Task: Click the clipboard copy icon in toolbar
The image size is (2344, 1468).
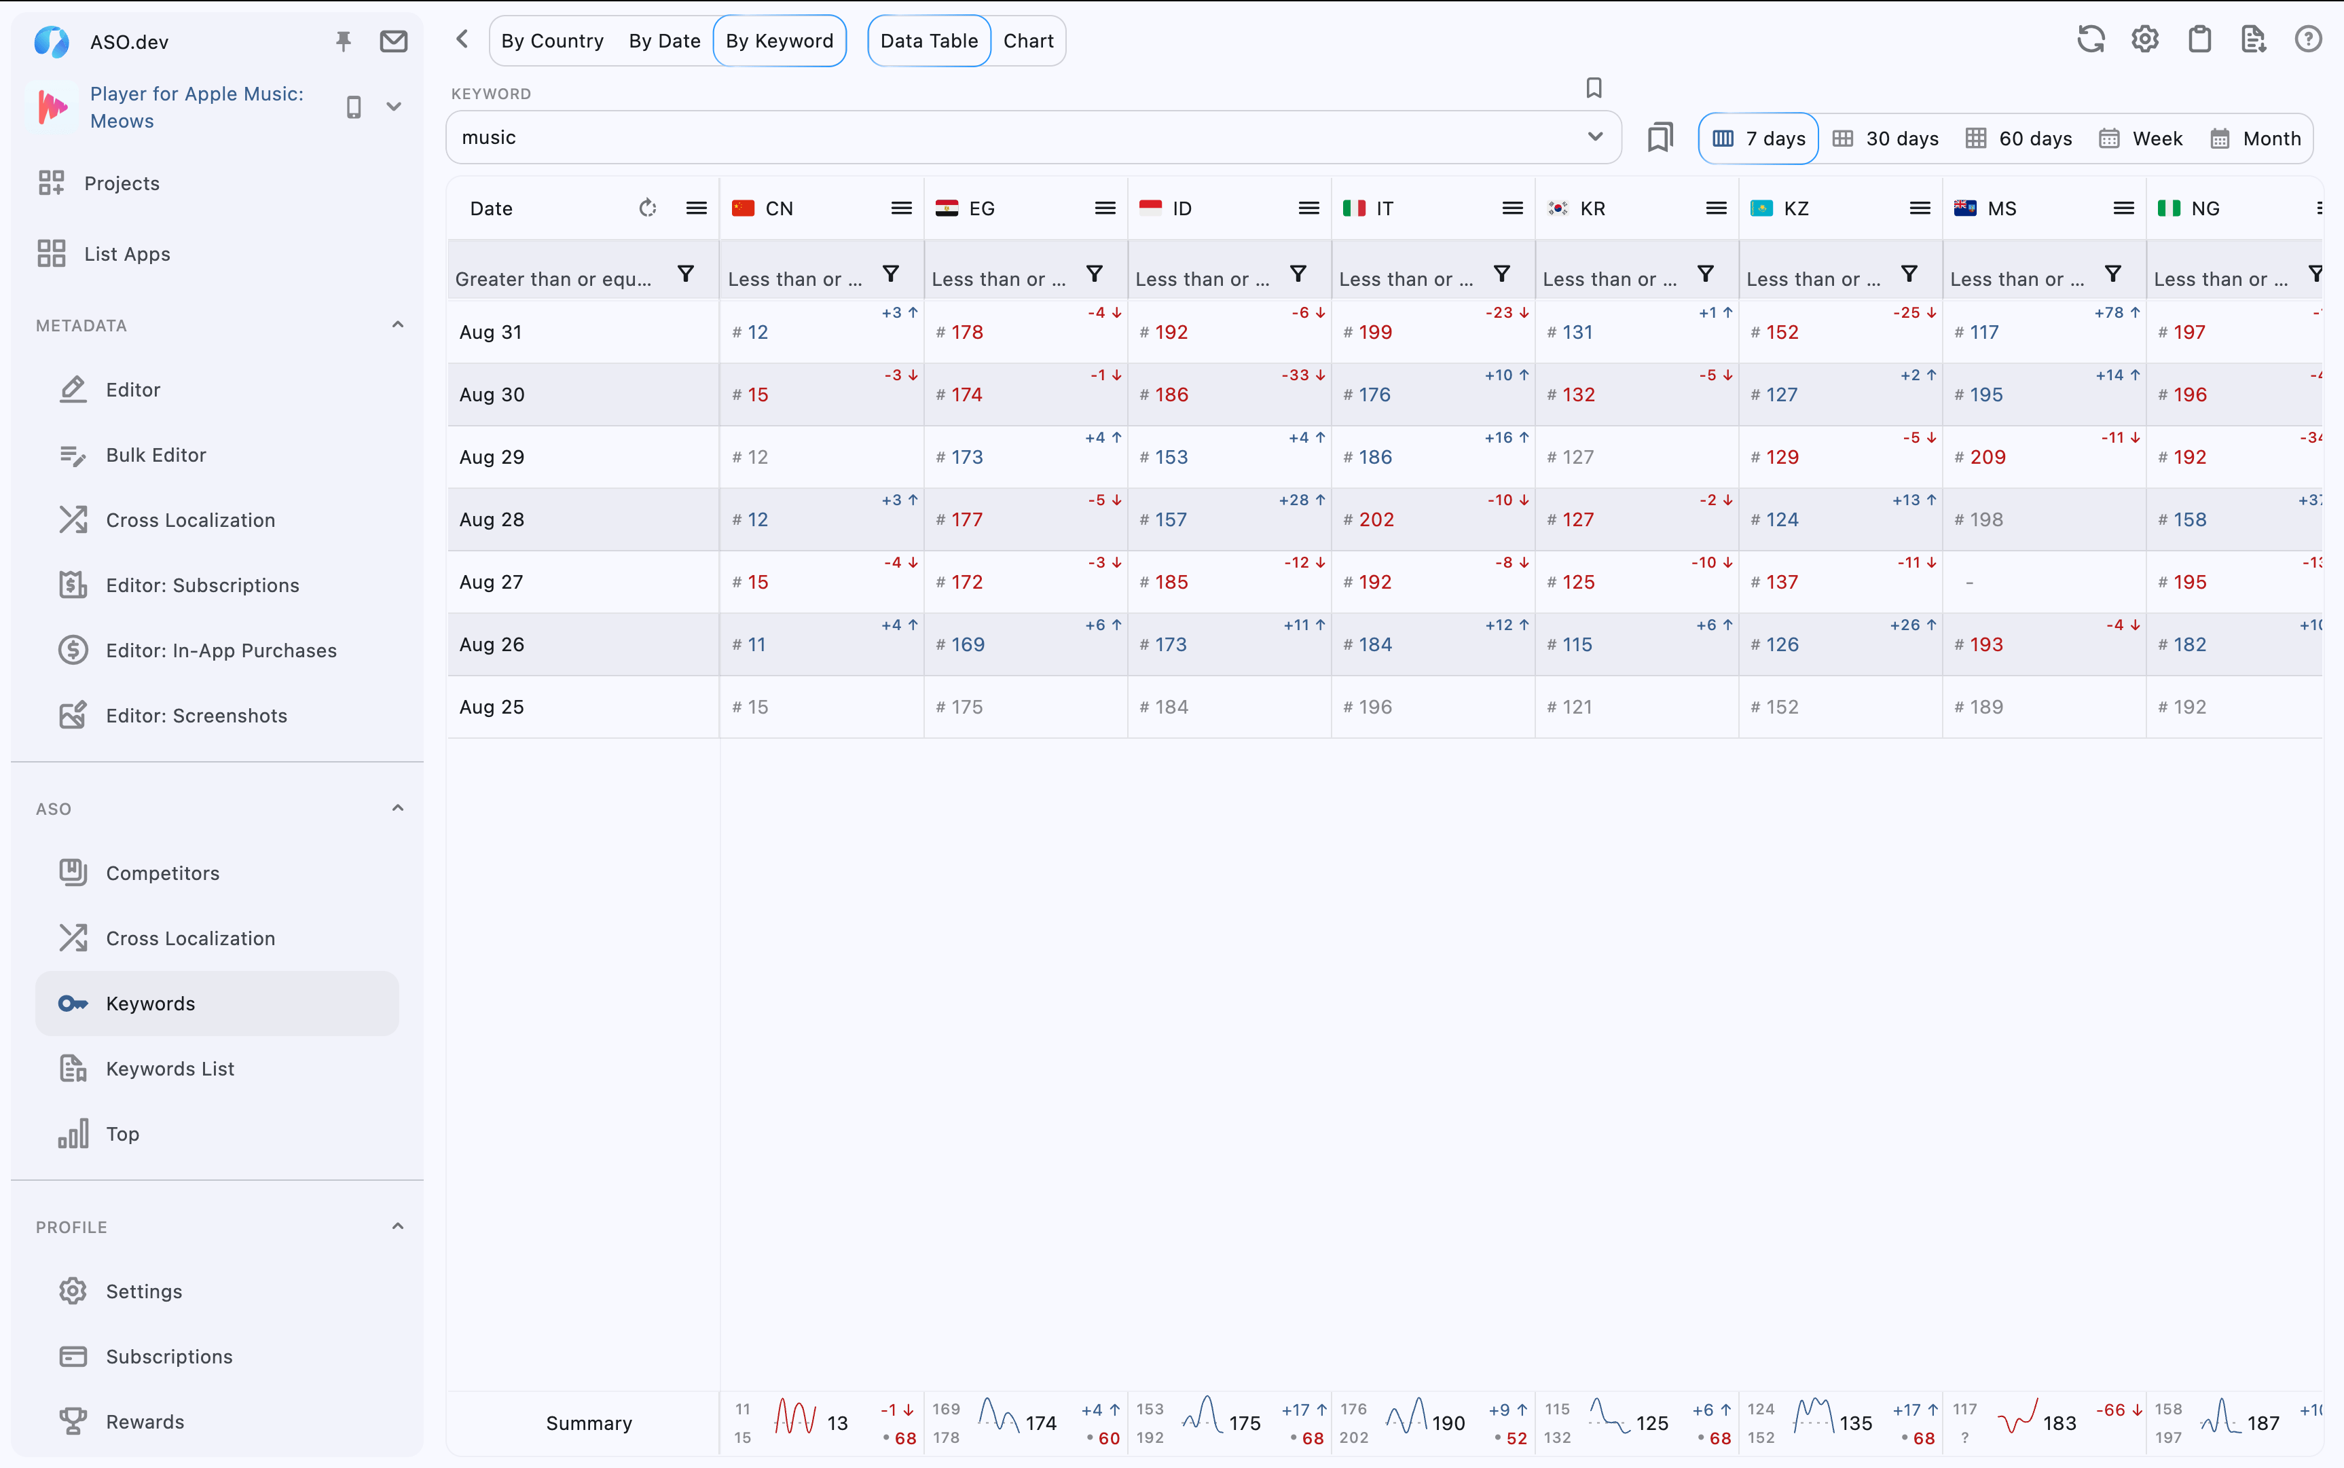Action: [2199, 40]
